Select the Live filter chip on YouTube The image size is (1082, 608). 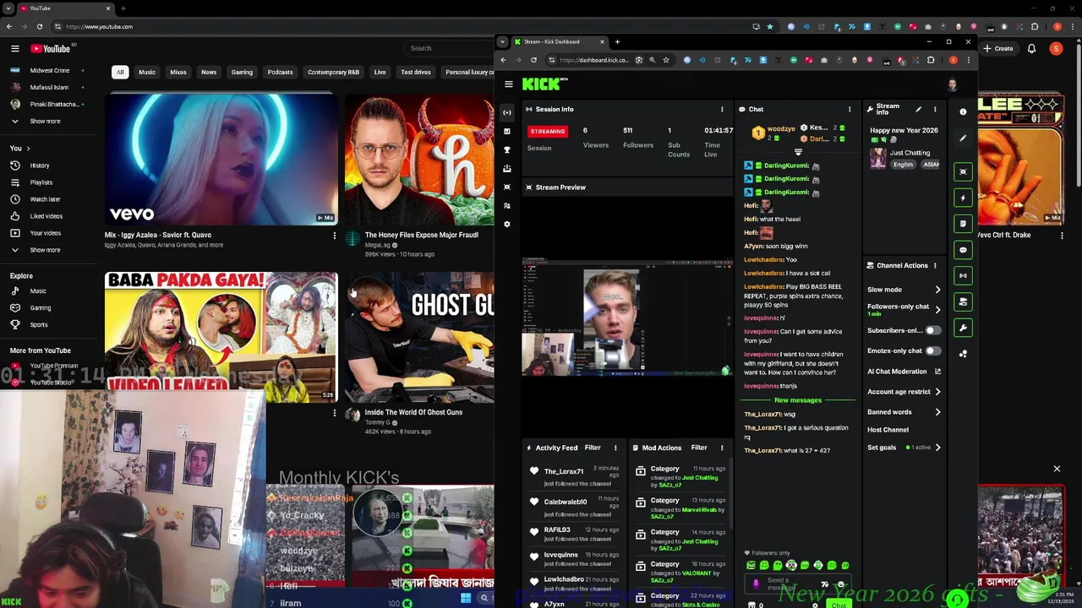pos(380,72)
